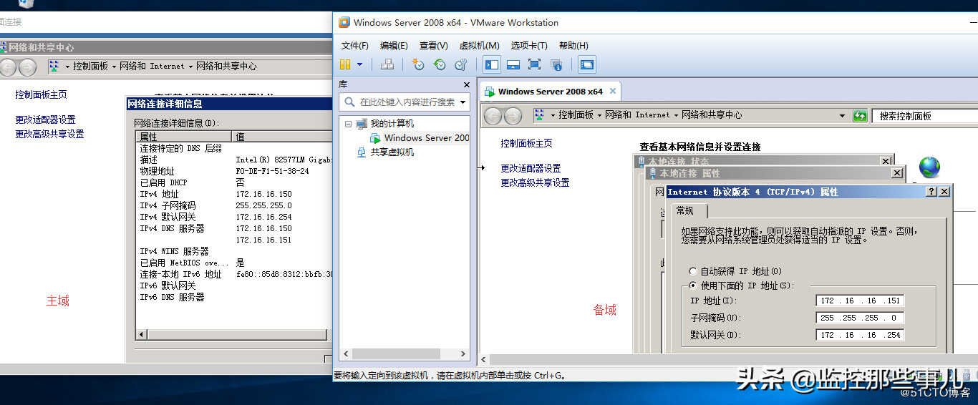Open 编辑(E) menu in VMware
Screen dimensions: 978x405
(x=394, y=45)
